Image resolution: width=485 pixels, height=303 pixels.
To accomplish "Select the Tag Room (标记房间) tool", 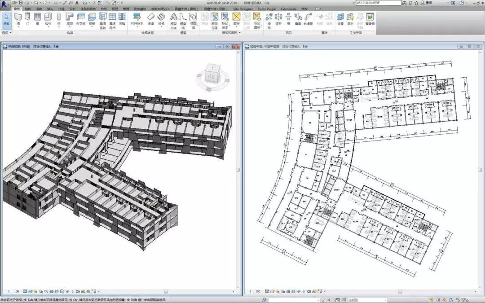I will click(x=225, y=20).
